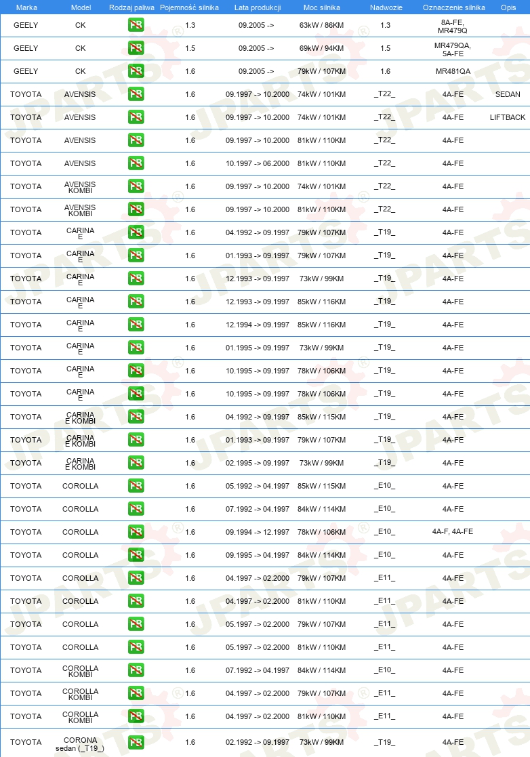Click the Oznaczenie silnika column header
The width and height of the screenshot is (530, 757).
tap(453, 7)
